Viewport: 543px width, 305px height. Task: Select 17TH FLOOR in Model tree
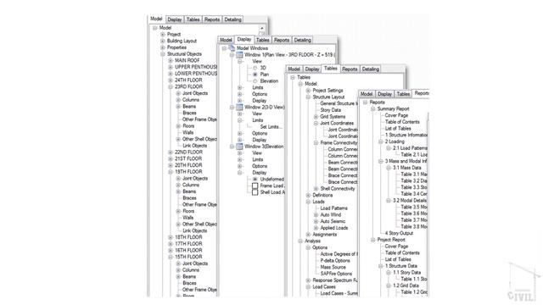[188, 244]
